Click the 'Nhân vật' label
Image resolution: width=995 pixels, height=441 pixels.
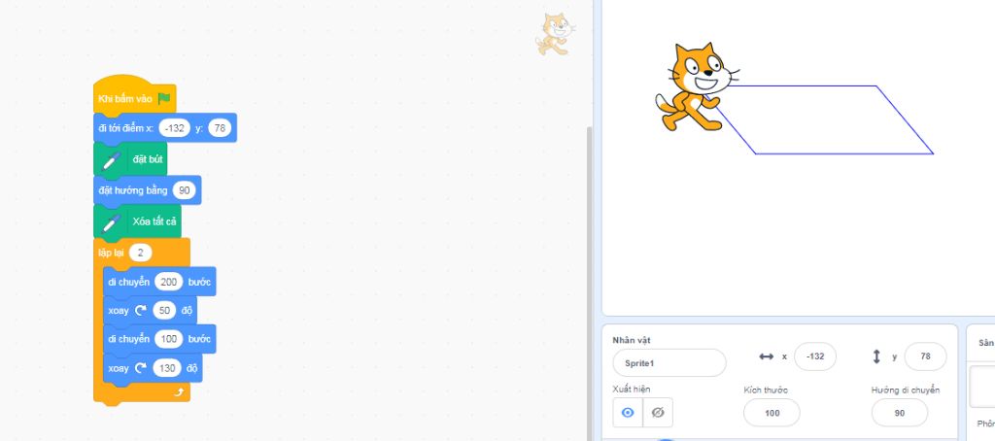point(632,340)
